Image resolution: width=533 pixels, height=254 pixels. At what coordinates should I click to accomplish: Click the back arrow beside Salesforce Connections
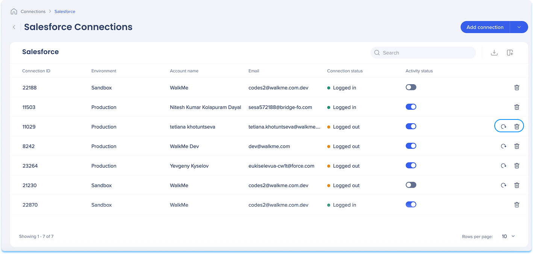[14, 27]
